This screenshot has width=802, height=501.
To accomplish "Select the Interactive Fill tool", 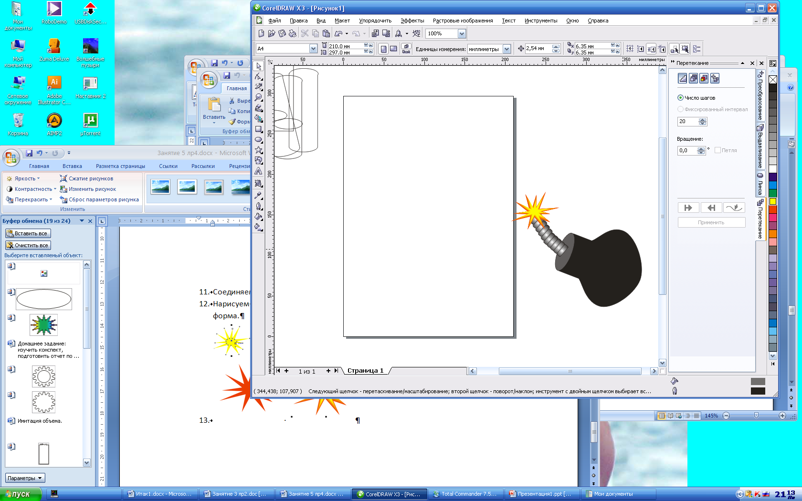I will click(x=259, y=228).
